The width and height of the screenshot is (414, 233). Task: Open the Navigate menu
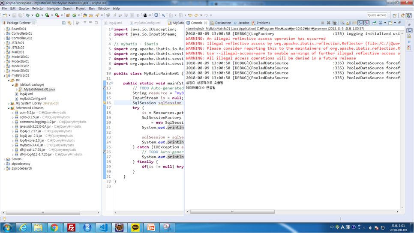pos(53,9)
